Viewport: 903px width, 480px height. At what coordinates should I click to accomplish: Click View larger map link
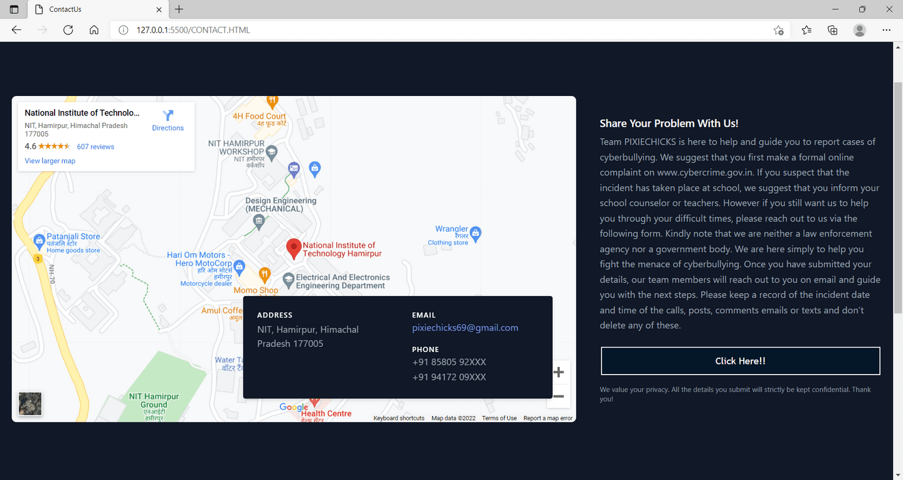(x=50, y=161)
